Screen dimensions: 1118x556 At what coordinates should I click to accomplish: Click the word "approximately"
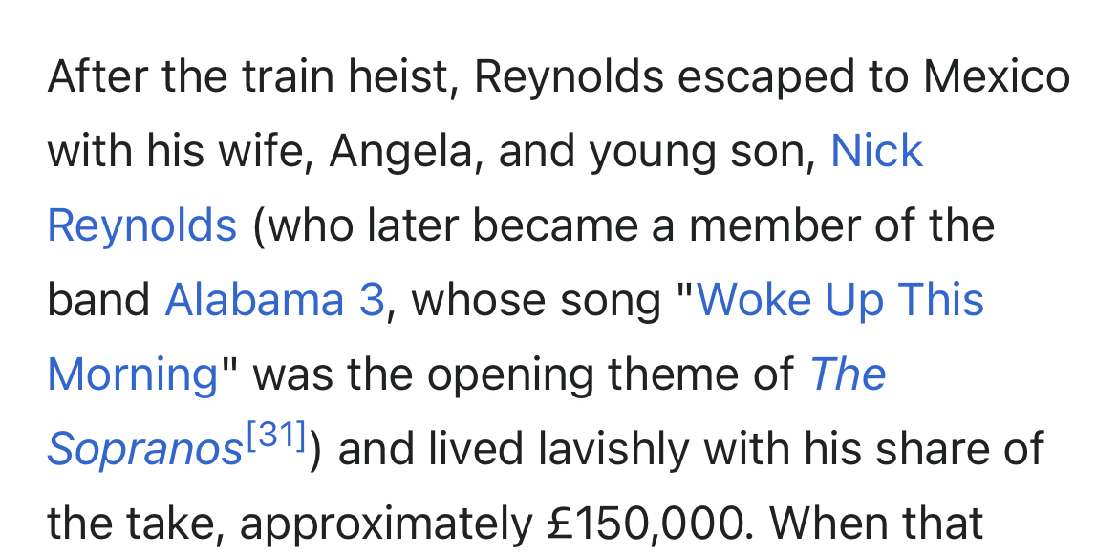coord(385,523)
